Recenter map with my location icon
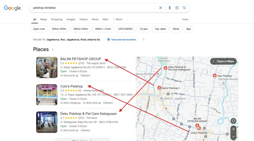Image resolution: width=254 pixels, height=141 pixels. pyautogui.click(x=233, y=121)
